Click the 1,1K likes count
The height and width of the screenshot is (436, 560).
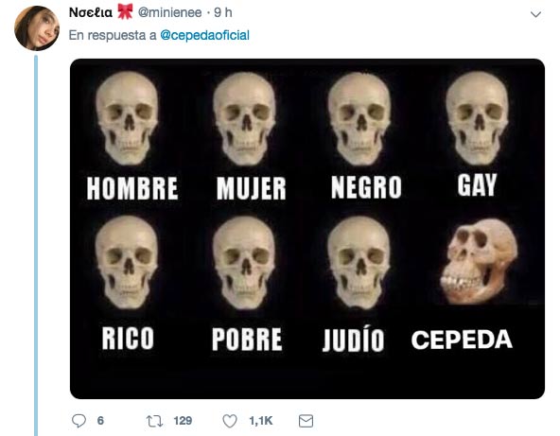(x=261, y=421)
